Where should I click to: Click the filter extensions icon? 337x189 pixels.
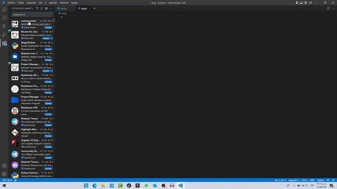pyautogui.click(x=37, y=8)
